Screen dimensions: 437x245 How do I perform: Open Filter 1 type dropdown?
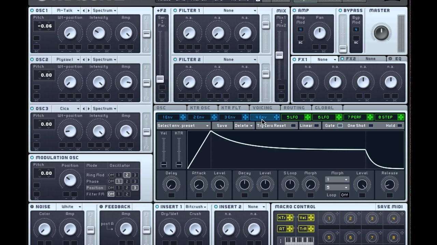[x=231, y=11]
